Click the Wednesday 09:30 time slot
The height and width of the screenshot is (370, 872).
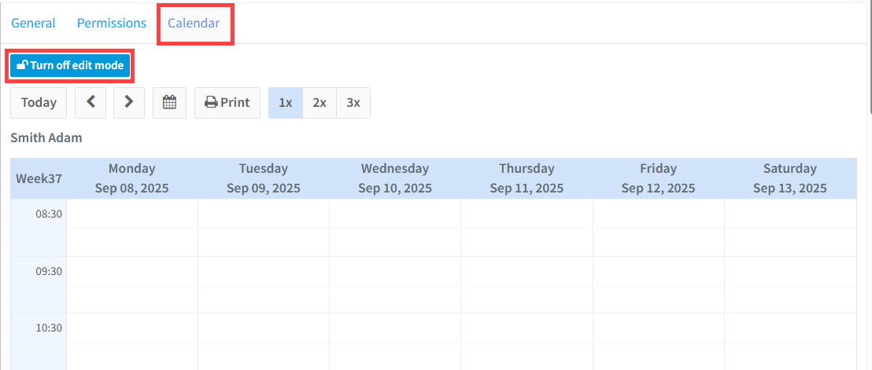394,270
